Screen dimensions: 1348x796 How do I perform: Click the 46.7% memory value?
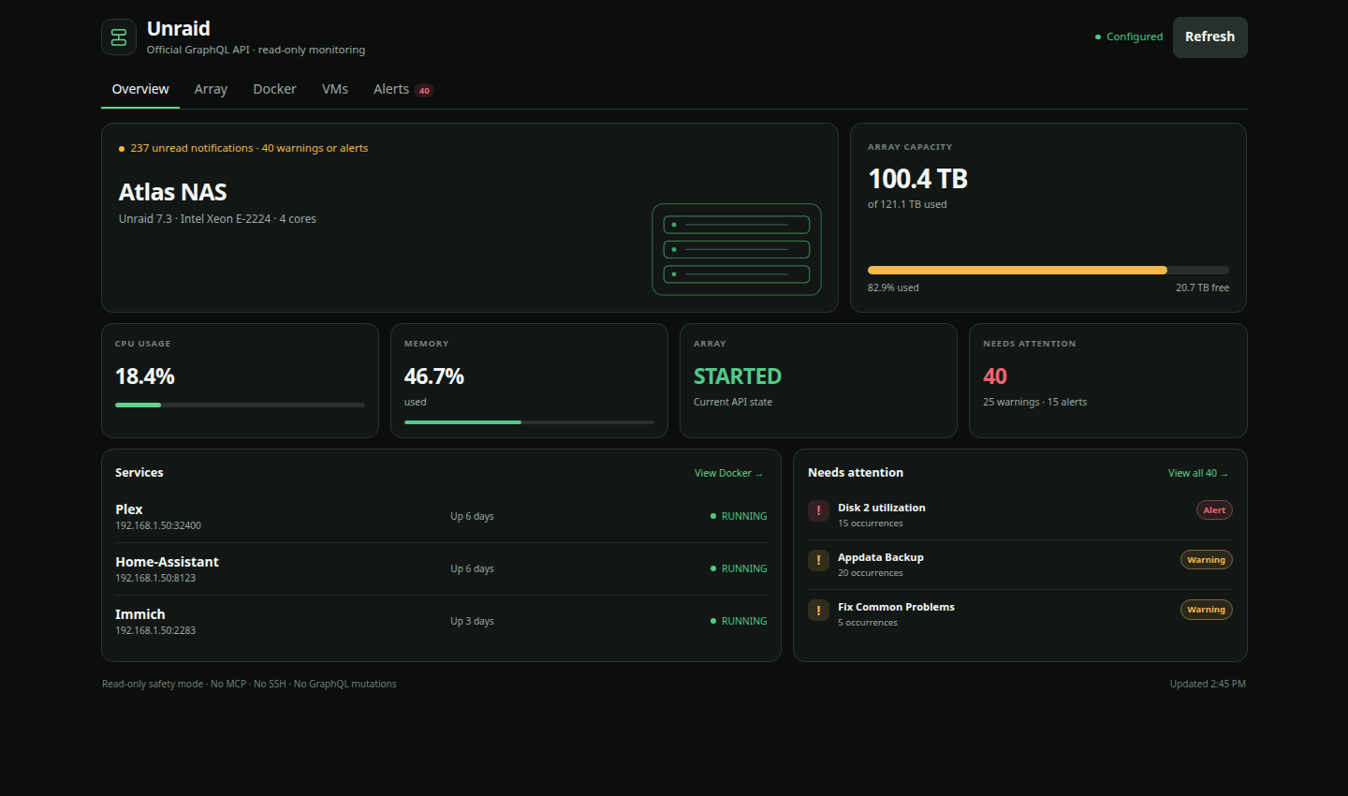[434, 376]
